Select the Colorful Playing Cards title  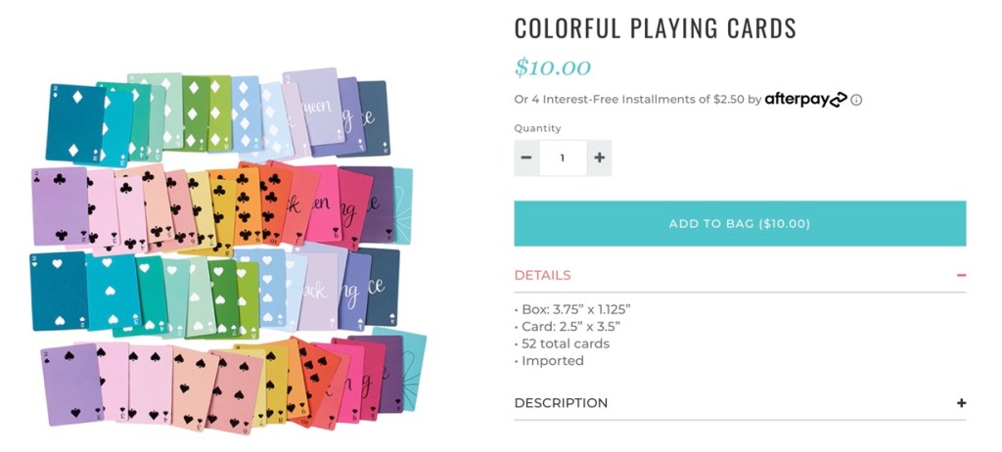[655, 28]
